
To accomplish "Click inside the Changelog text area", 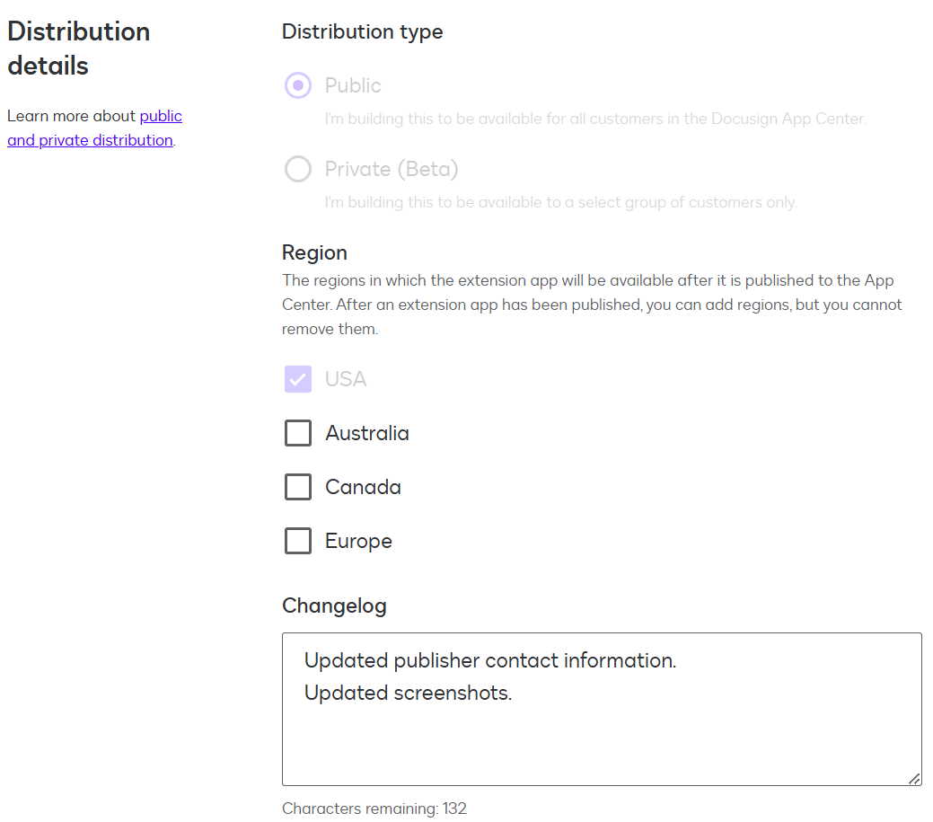I will [602, 709].
